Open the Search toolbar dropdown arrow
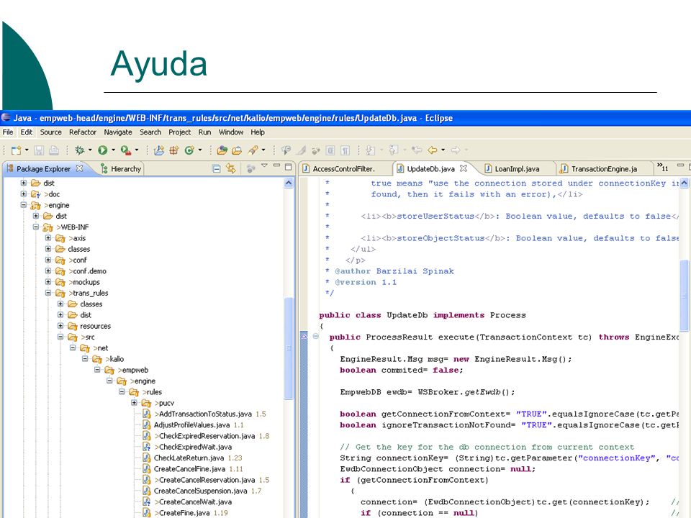Screen dimensions: 691x518 click(263, 150)
